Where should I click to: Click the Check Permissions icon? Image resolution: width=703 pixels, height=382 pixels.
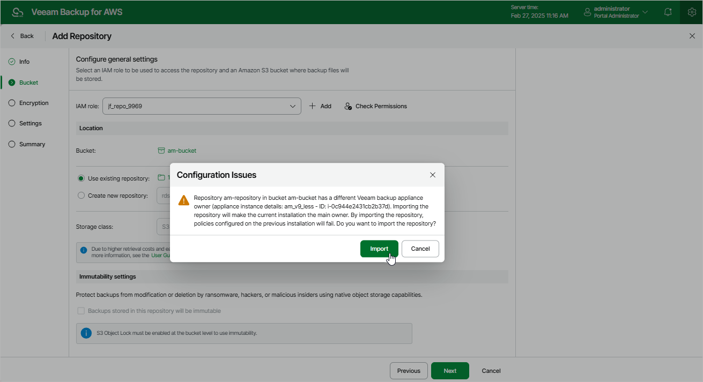click(x=348, y=106)
